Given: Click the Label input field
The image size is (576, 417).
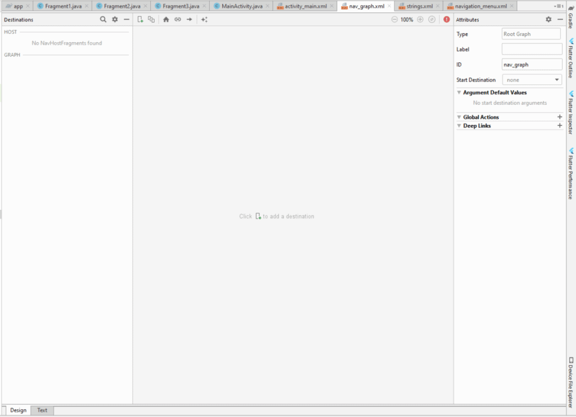Looking at the screenshot, I should click(531, 50).
